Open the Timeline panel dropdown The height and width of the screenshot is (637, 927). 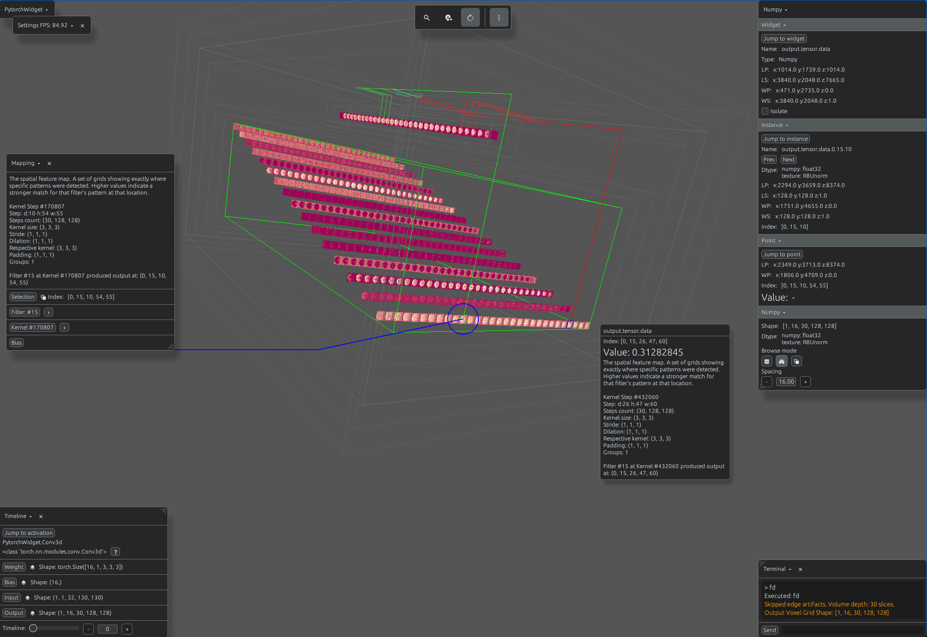[18, 517]
